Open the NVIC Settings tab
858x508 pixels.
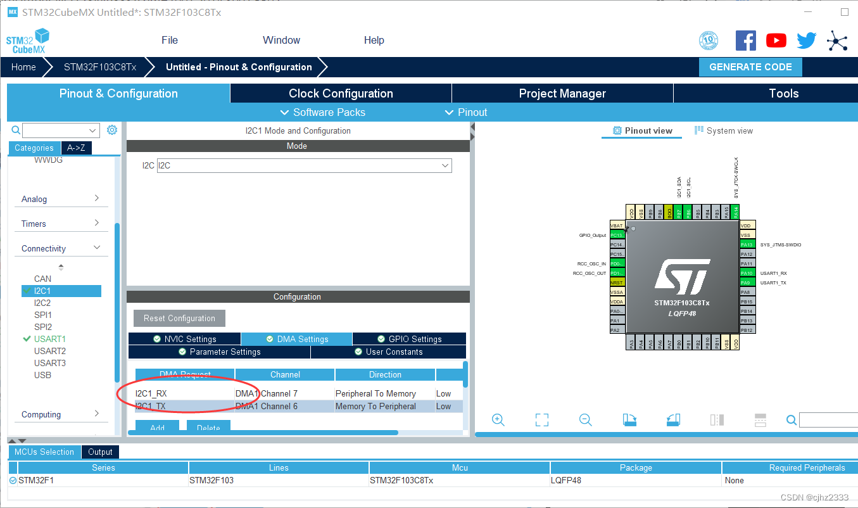[x=184, y=339]
